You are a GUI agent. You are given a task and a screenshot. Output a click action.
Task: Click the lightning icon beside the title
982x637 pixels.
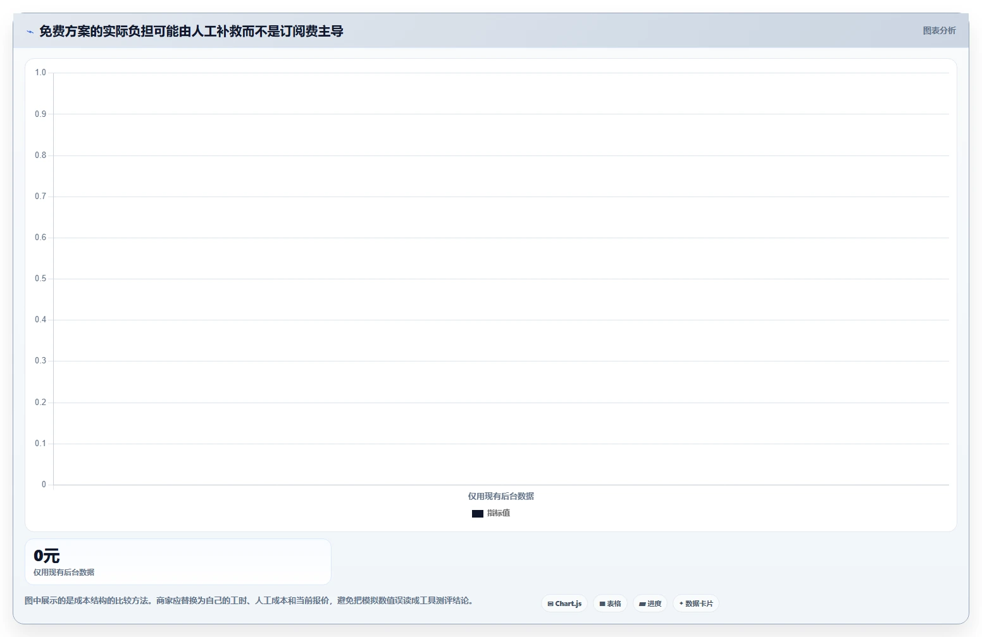click(30, 32)
